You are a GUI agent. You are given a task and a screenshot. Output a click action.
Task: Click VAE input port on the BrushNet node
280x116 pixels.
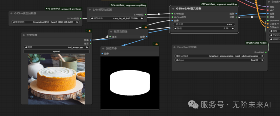(x=268, y=10)
